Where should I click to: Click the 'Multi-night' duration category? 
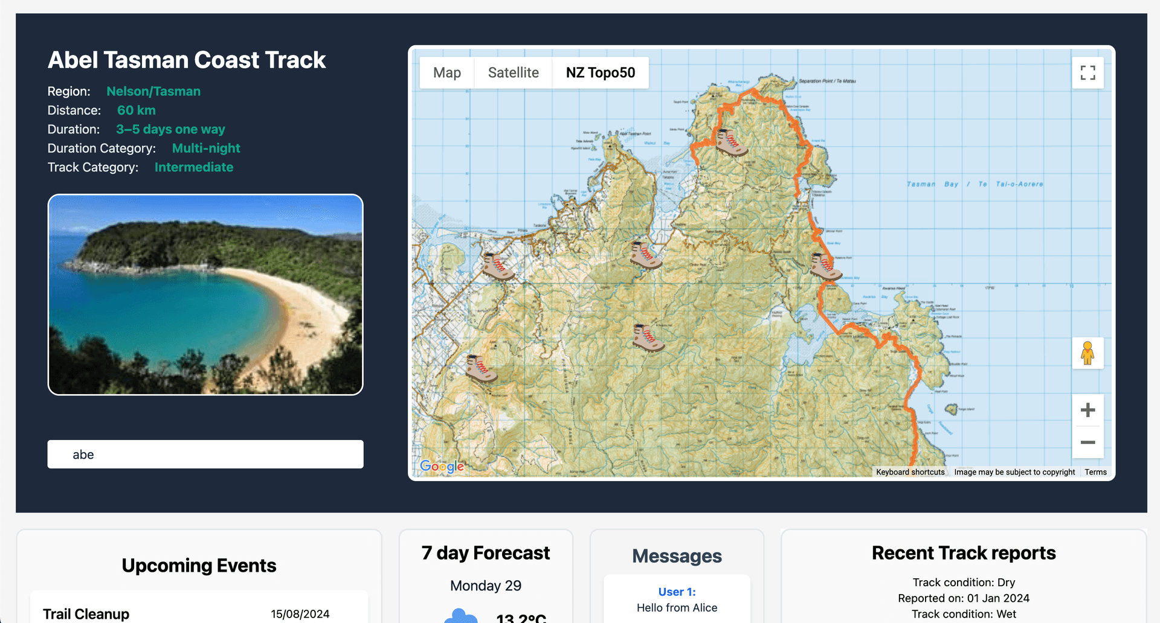[x=206, y=149]
